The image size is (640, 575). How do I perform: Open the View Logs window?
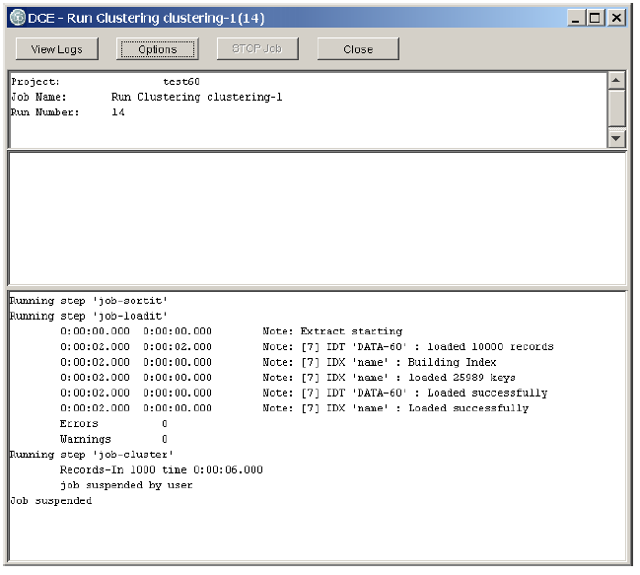pyautogui.click(x=56, y=49)
